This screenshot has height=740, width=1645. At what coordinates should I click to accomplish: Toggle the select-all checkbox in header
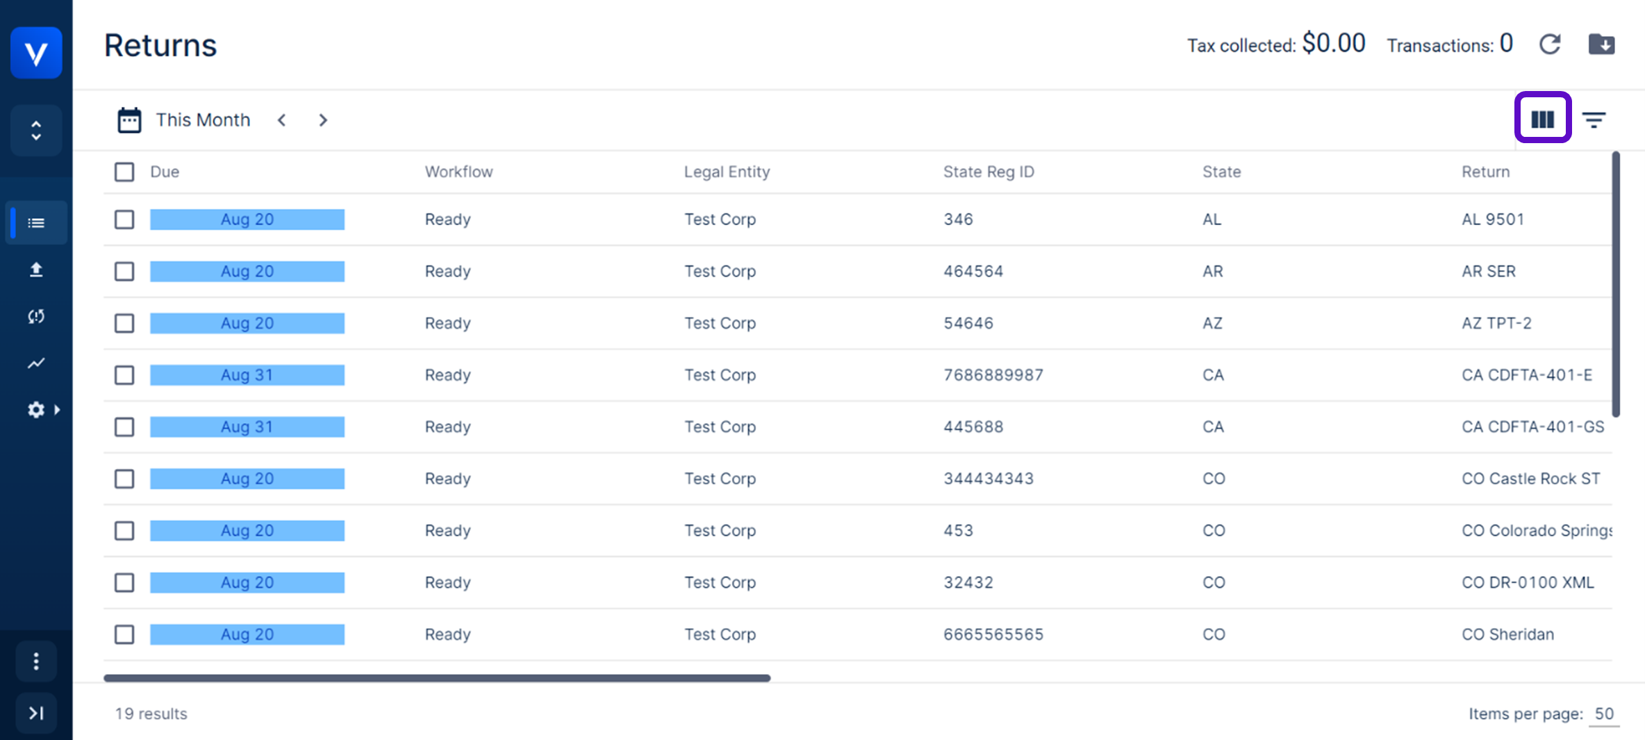(x=124, y=172)
